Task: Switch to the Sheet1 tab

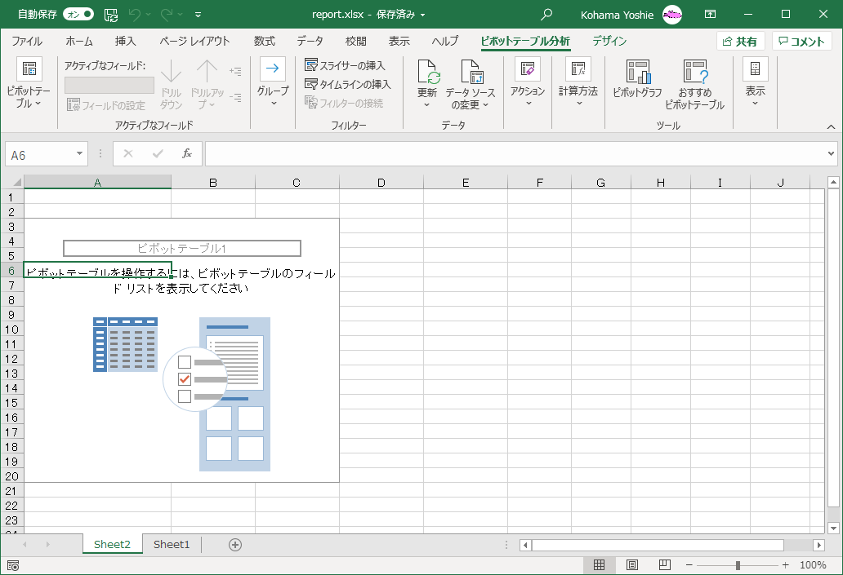Action: [x=172, y=545]
